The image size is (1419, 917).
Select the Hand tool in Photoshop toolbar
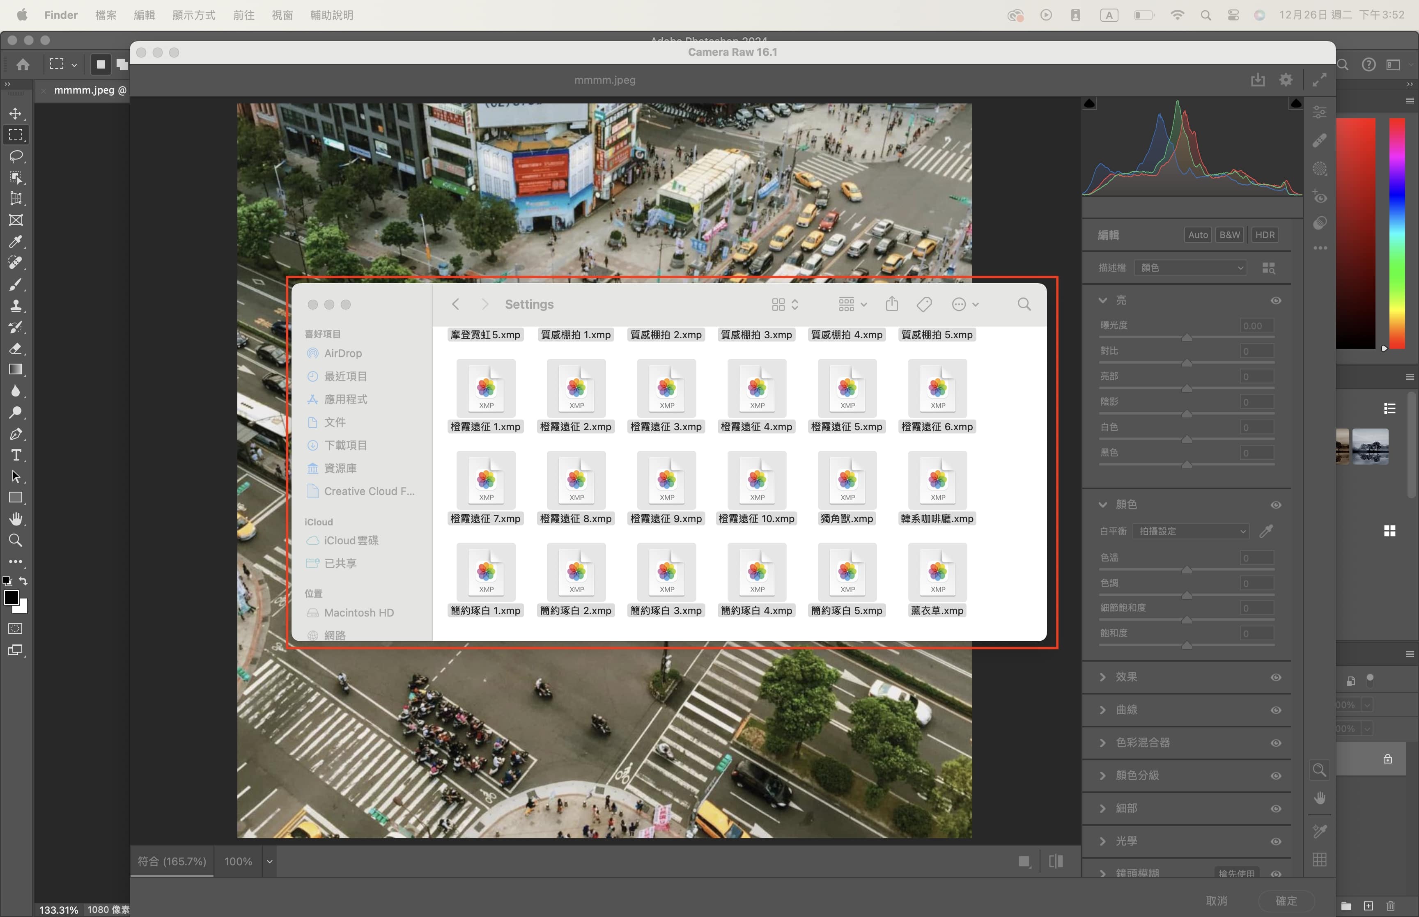(16, 519)
